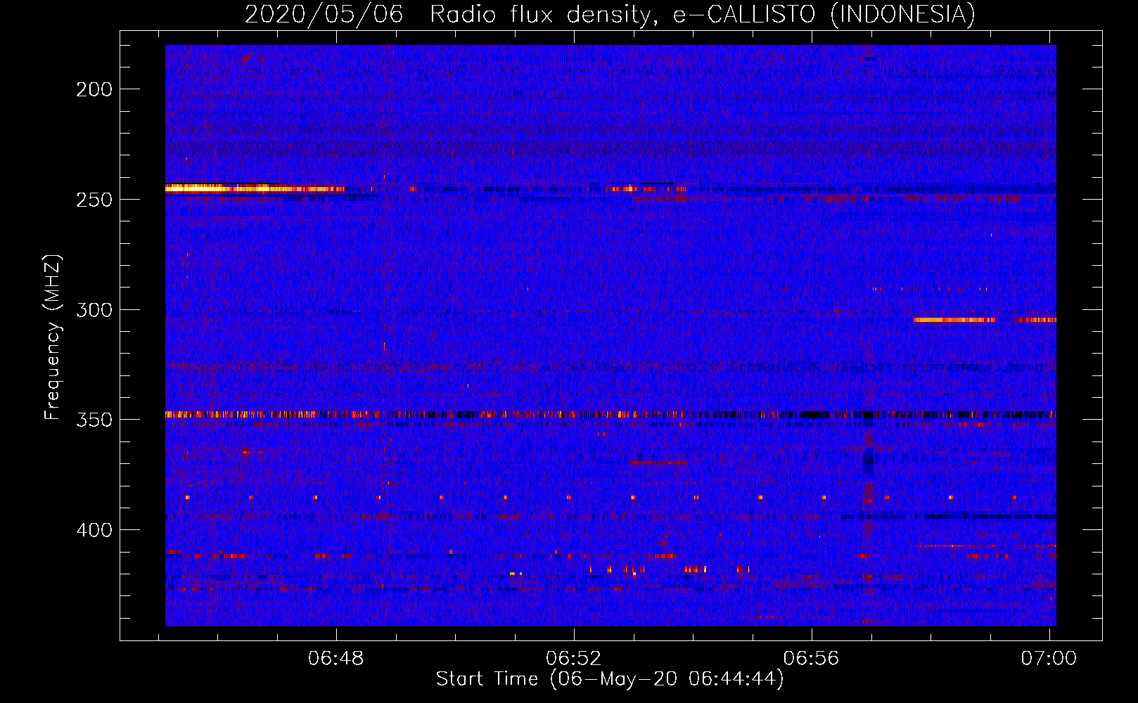Click the dashed orange-black band near 348 MHz
The height and width of the screenshot is (703, 1138).
point(610,415)
